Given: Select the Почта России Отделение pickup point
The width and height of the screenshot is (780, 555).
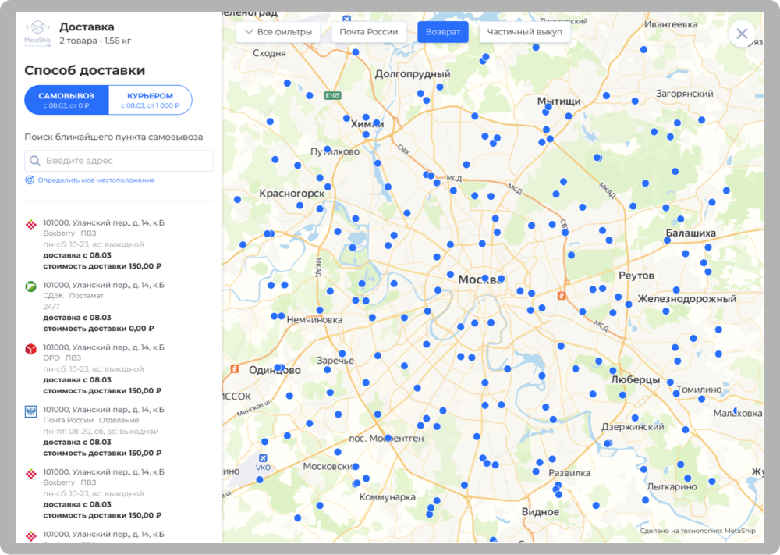Looking at the screenshot, I should pos(119,431).
